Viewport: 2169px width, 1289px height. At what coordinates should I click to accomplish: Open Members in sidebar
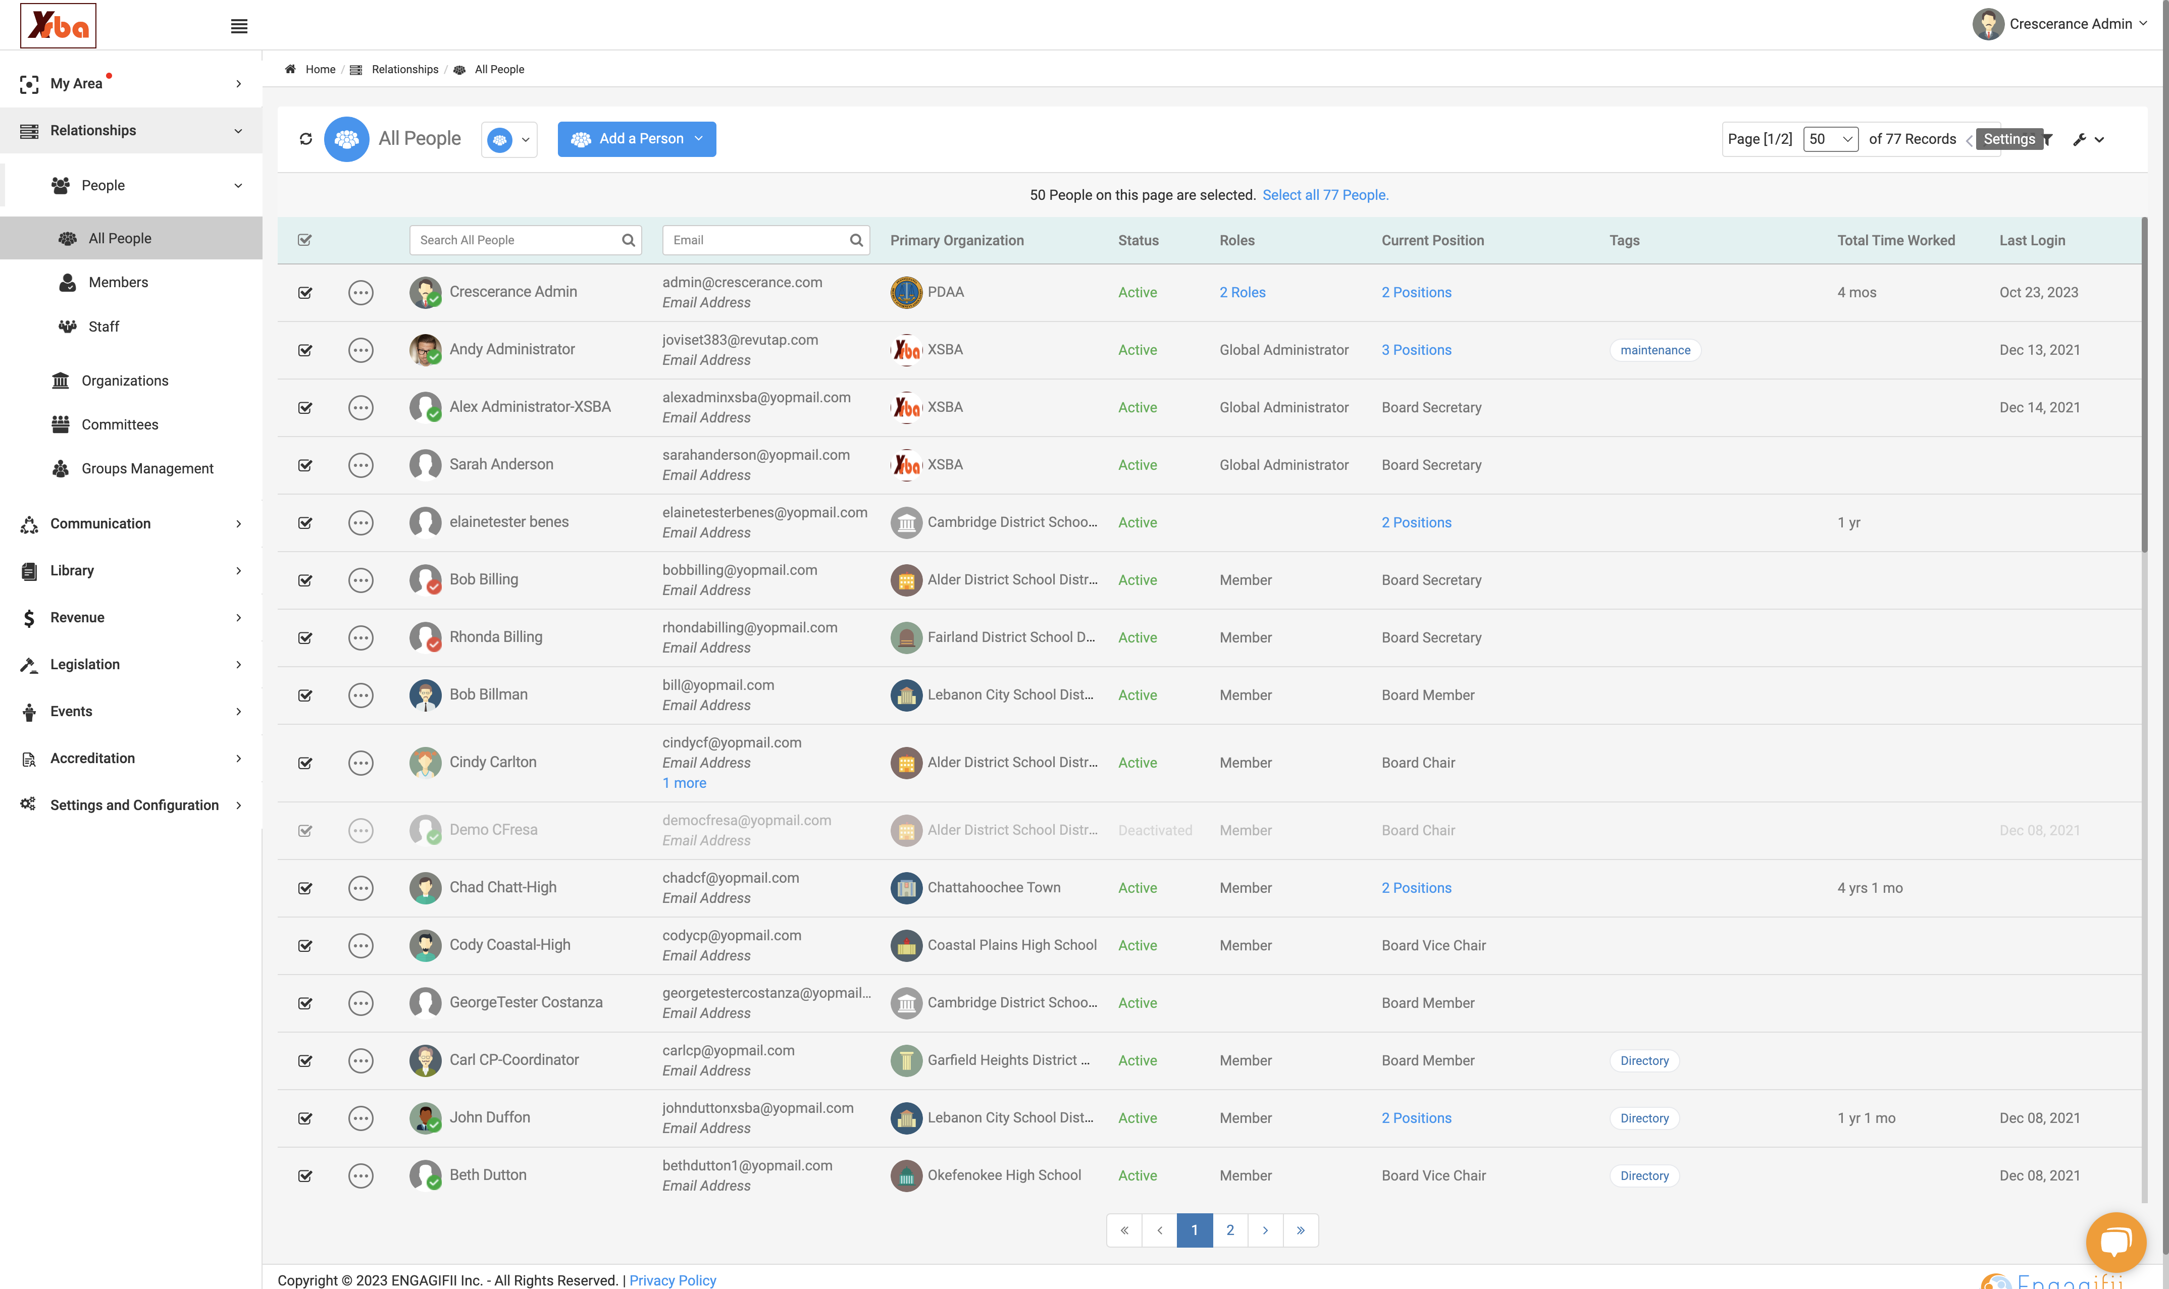point(118,282)
